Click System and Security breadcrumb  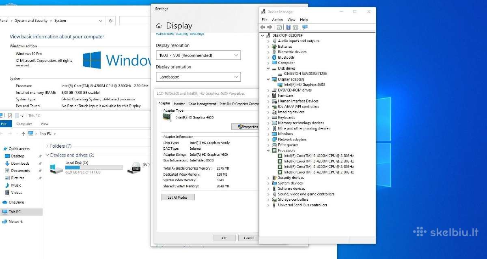[31, 21]
